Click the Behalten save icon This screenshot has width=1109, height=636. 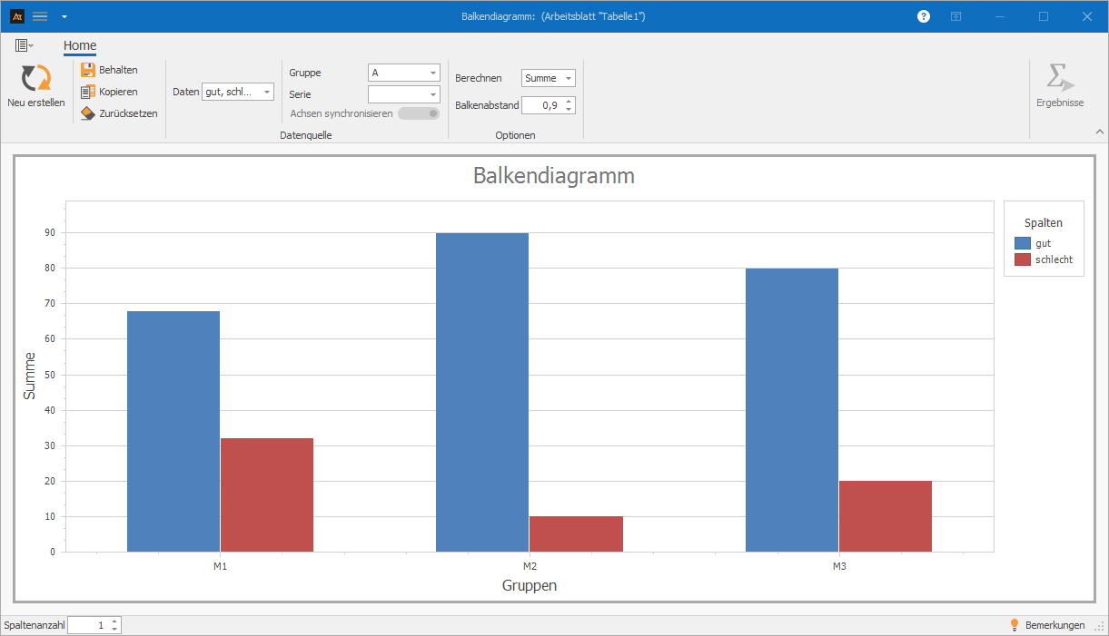[88, 70]
